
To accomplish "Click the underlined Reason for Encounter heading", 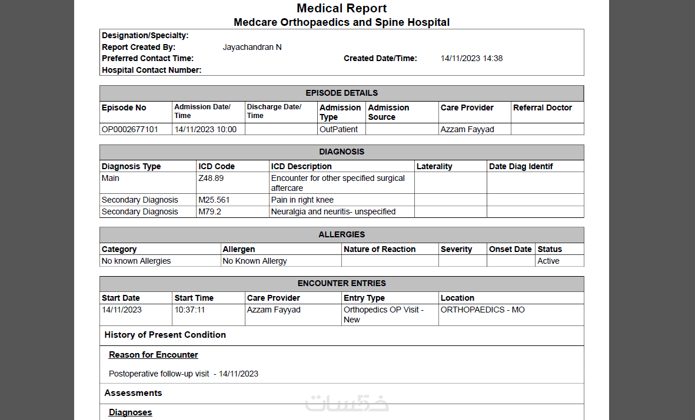I will [x=153, y=355].
